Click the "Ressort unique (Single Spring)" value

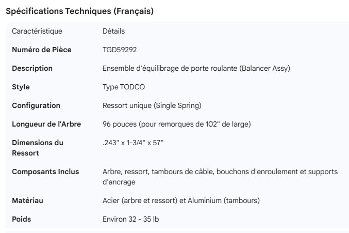pos(152,105)
